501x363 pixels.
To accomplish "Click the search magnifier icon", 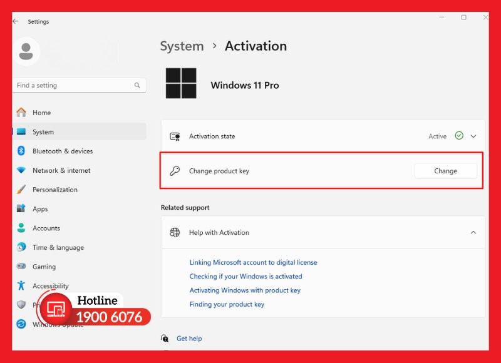I will (137, 85).
